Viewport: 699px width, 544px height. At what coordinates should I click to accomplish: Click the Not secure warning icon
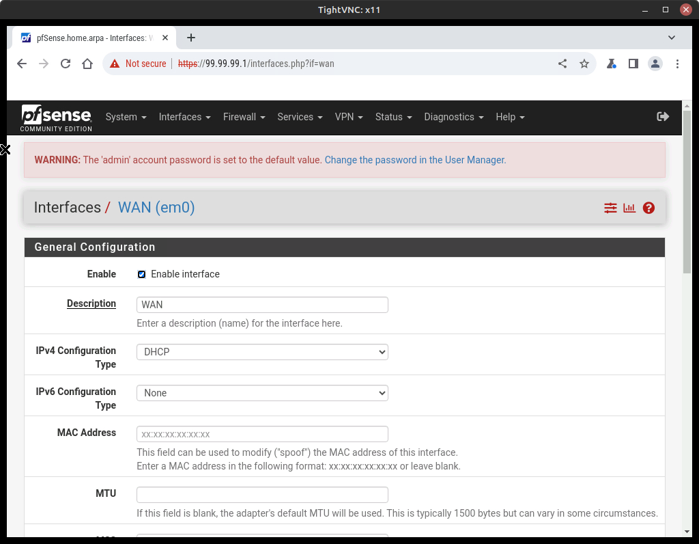[x=115, y=64]
